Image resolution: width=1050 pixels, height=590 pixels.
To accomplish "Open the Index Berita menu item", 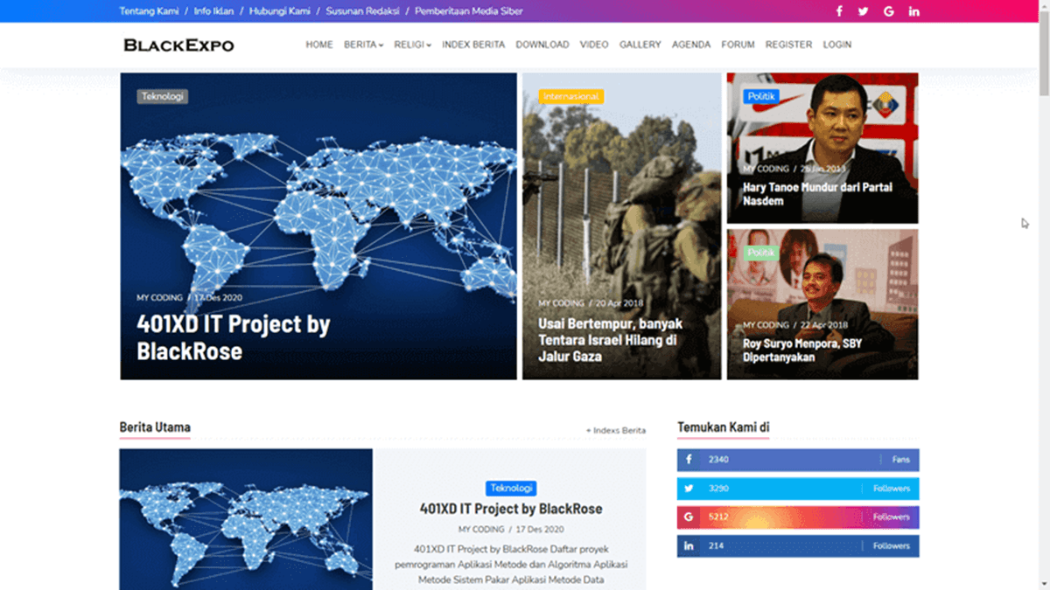I will (473, 45).
